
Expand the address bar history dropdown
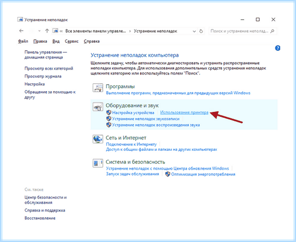point(194,31)
